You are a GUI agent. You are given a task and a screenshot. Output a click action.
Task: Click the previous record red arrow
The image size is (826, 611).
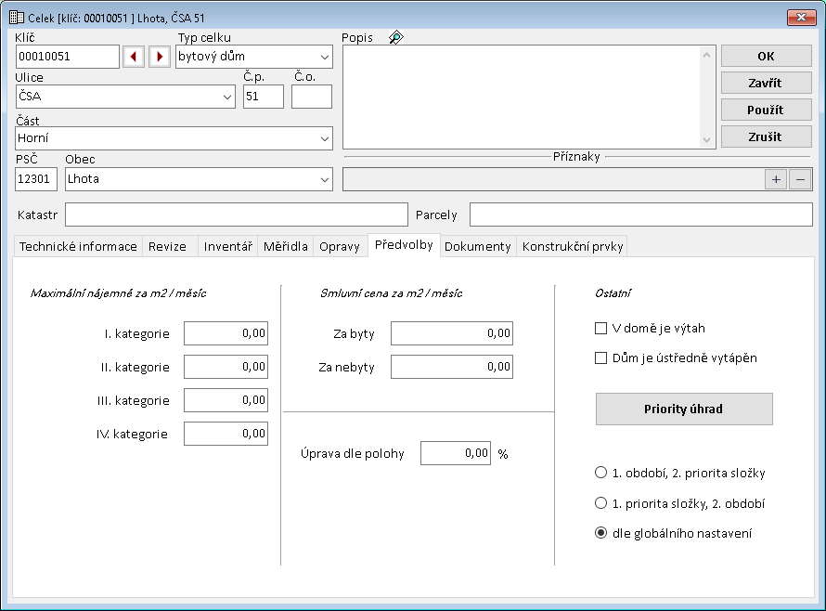point(134,57)
